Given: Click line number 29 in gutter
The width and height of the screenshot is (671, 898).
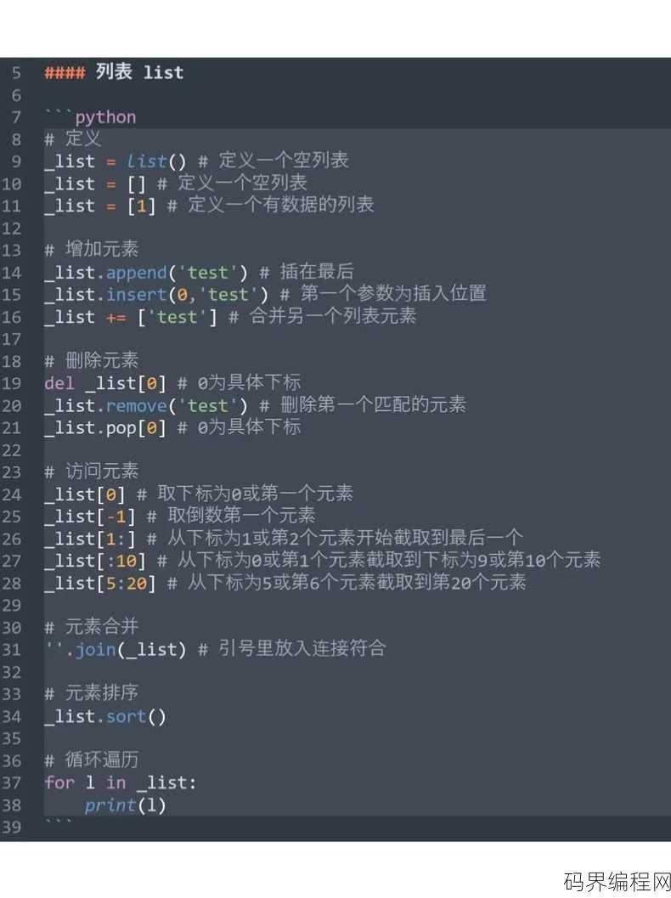Looking at the screenshot, I should tap(11, 606).
